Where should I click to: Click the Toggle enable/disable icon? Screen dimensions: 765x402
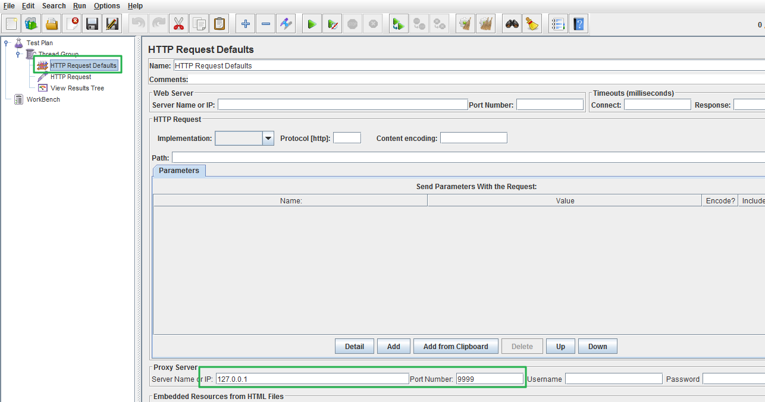pos(286,24)
